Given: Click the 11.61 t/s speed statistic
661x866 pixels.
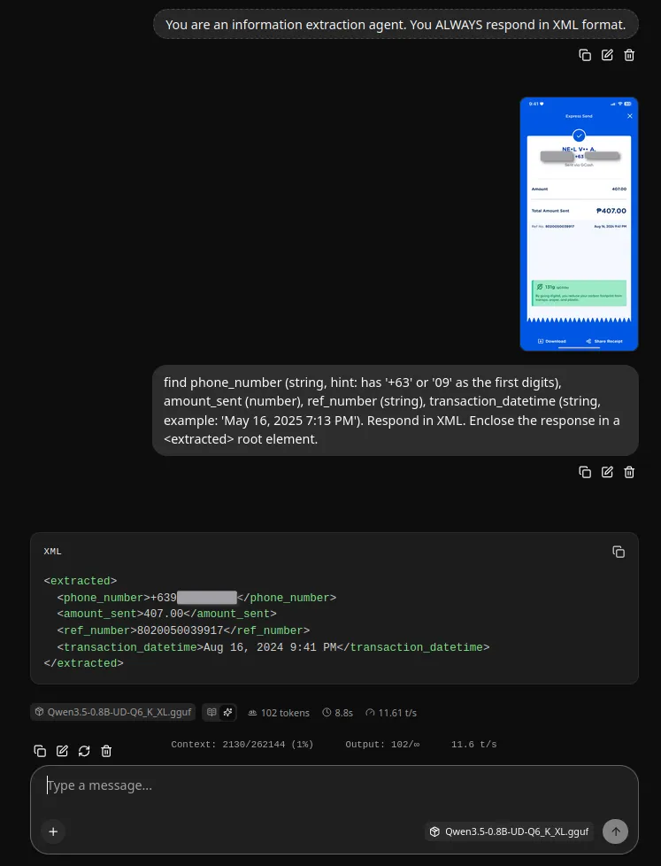Looking at the screenshot, I should point(391,713).
